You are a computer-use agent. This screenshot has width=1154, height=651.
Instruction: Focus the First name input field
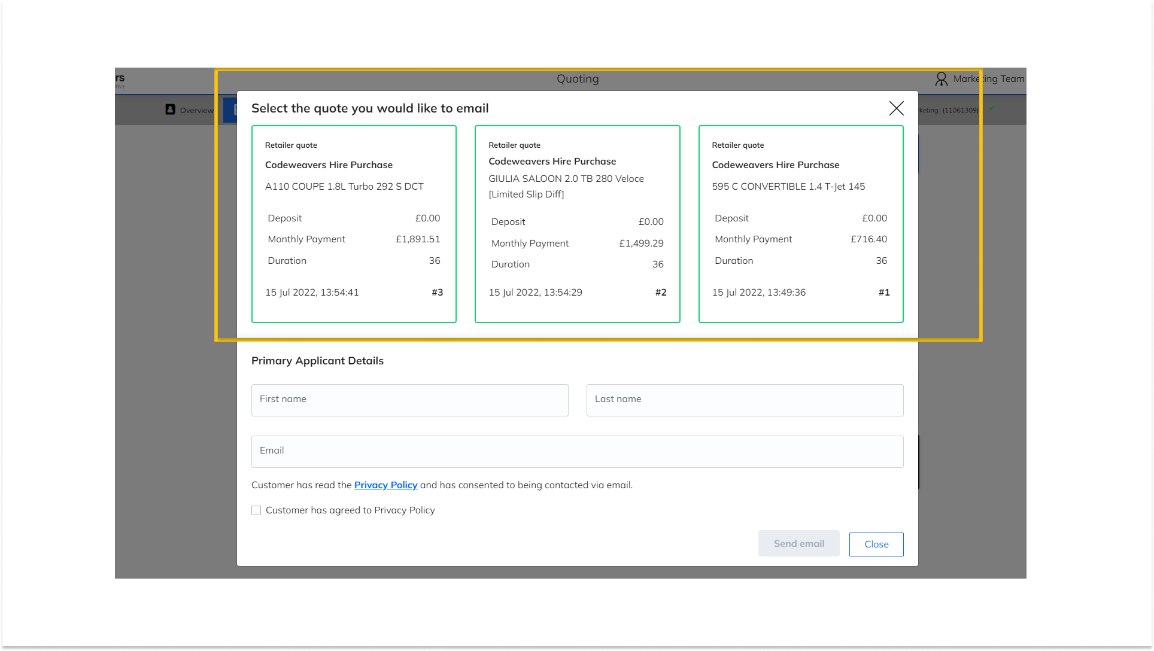[410, 400]
